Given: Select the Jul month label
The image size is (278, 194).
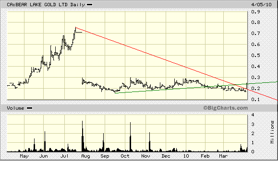Looking at the screenshot, I should (x=64, y=156).
